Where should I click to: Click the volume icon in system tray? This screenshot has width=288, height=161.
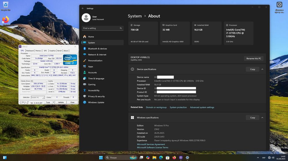273,158
